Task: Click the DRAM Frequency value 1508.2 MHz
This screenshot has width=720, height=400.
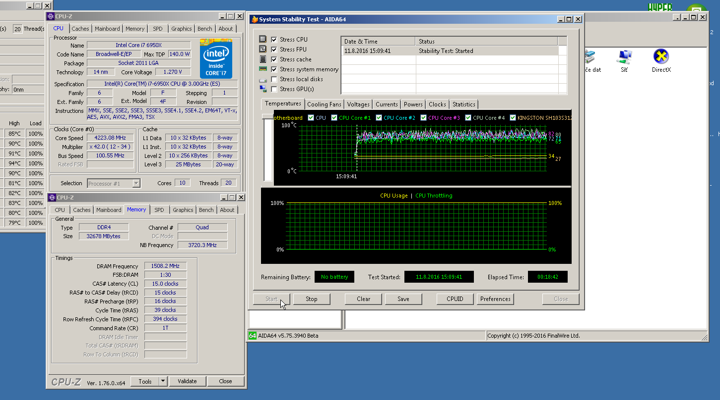Action: point(165,266)
